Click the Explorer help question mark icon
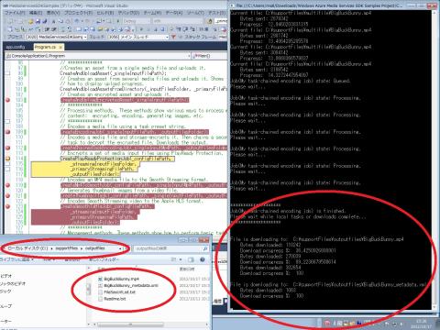 202,259
